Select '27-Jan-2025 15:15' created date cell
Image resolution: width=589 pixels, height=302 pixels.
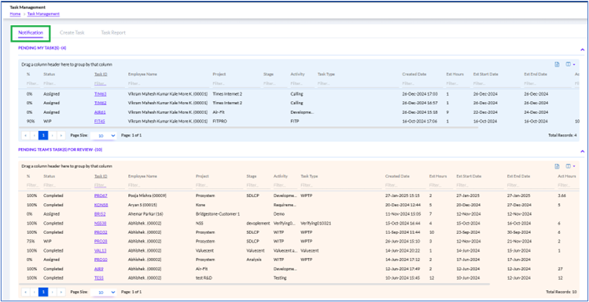click(x=403, y=195)
